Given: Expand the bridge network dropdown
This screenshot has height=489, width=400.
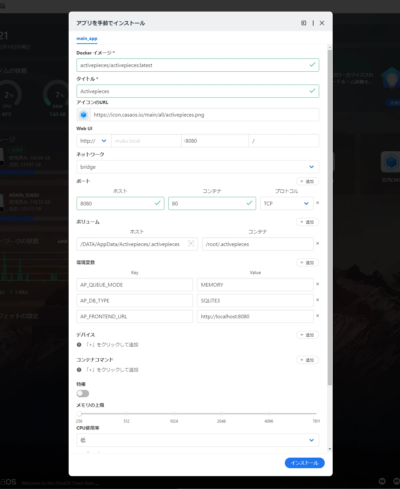Looking at the screenshot, I should click(x=198, y=167).
